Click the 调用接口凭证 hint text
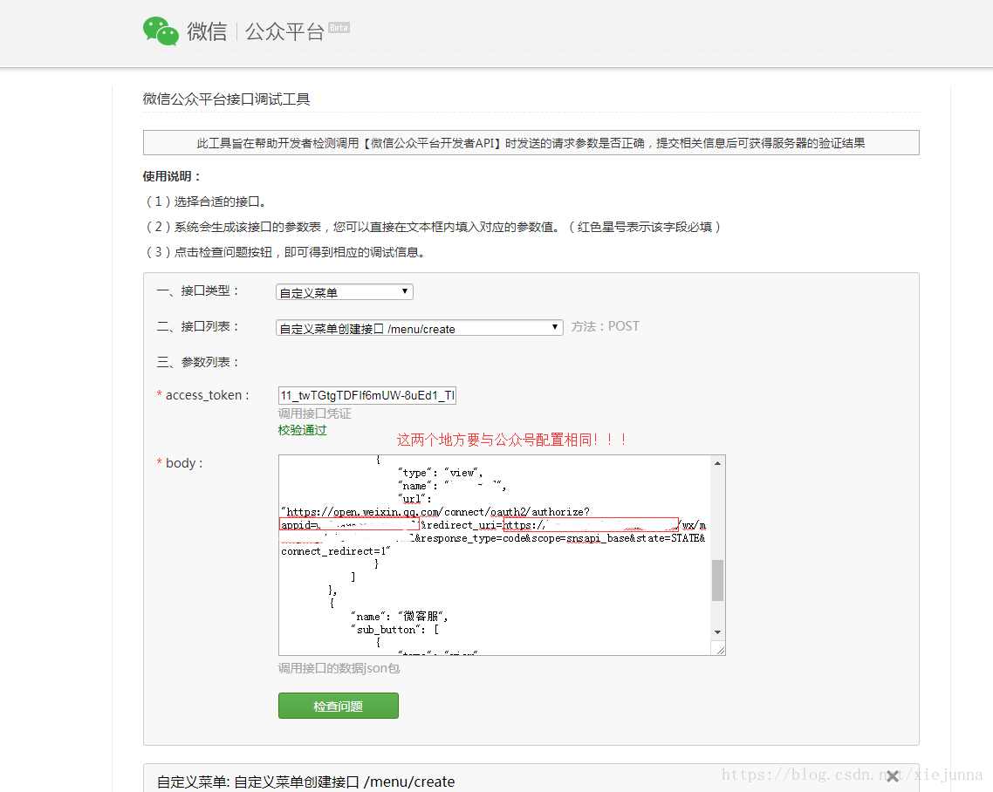Screen dimensions: 993x792 (x=314, y=413)
